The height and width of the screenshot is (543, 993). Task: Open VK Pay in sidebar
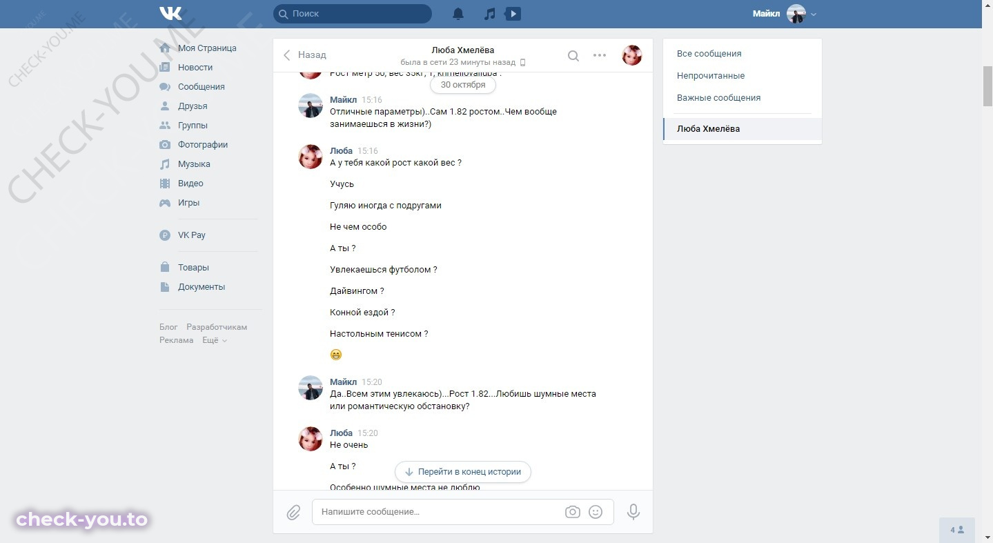pos(192,235)
